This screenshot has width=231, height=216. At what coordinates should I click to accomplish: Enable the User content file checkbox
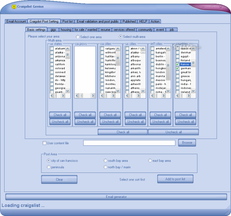44,143
